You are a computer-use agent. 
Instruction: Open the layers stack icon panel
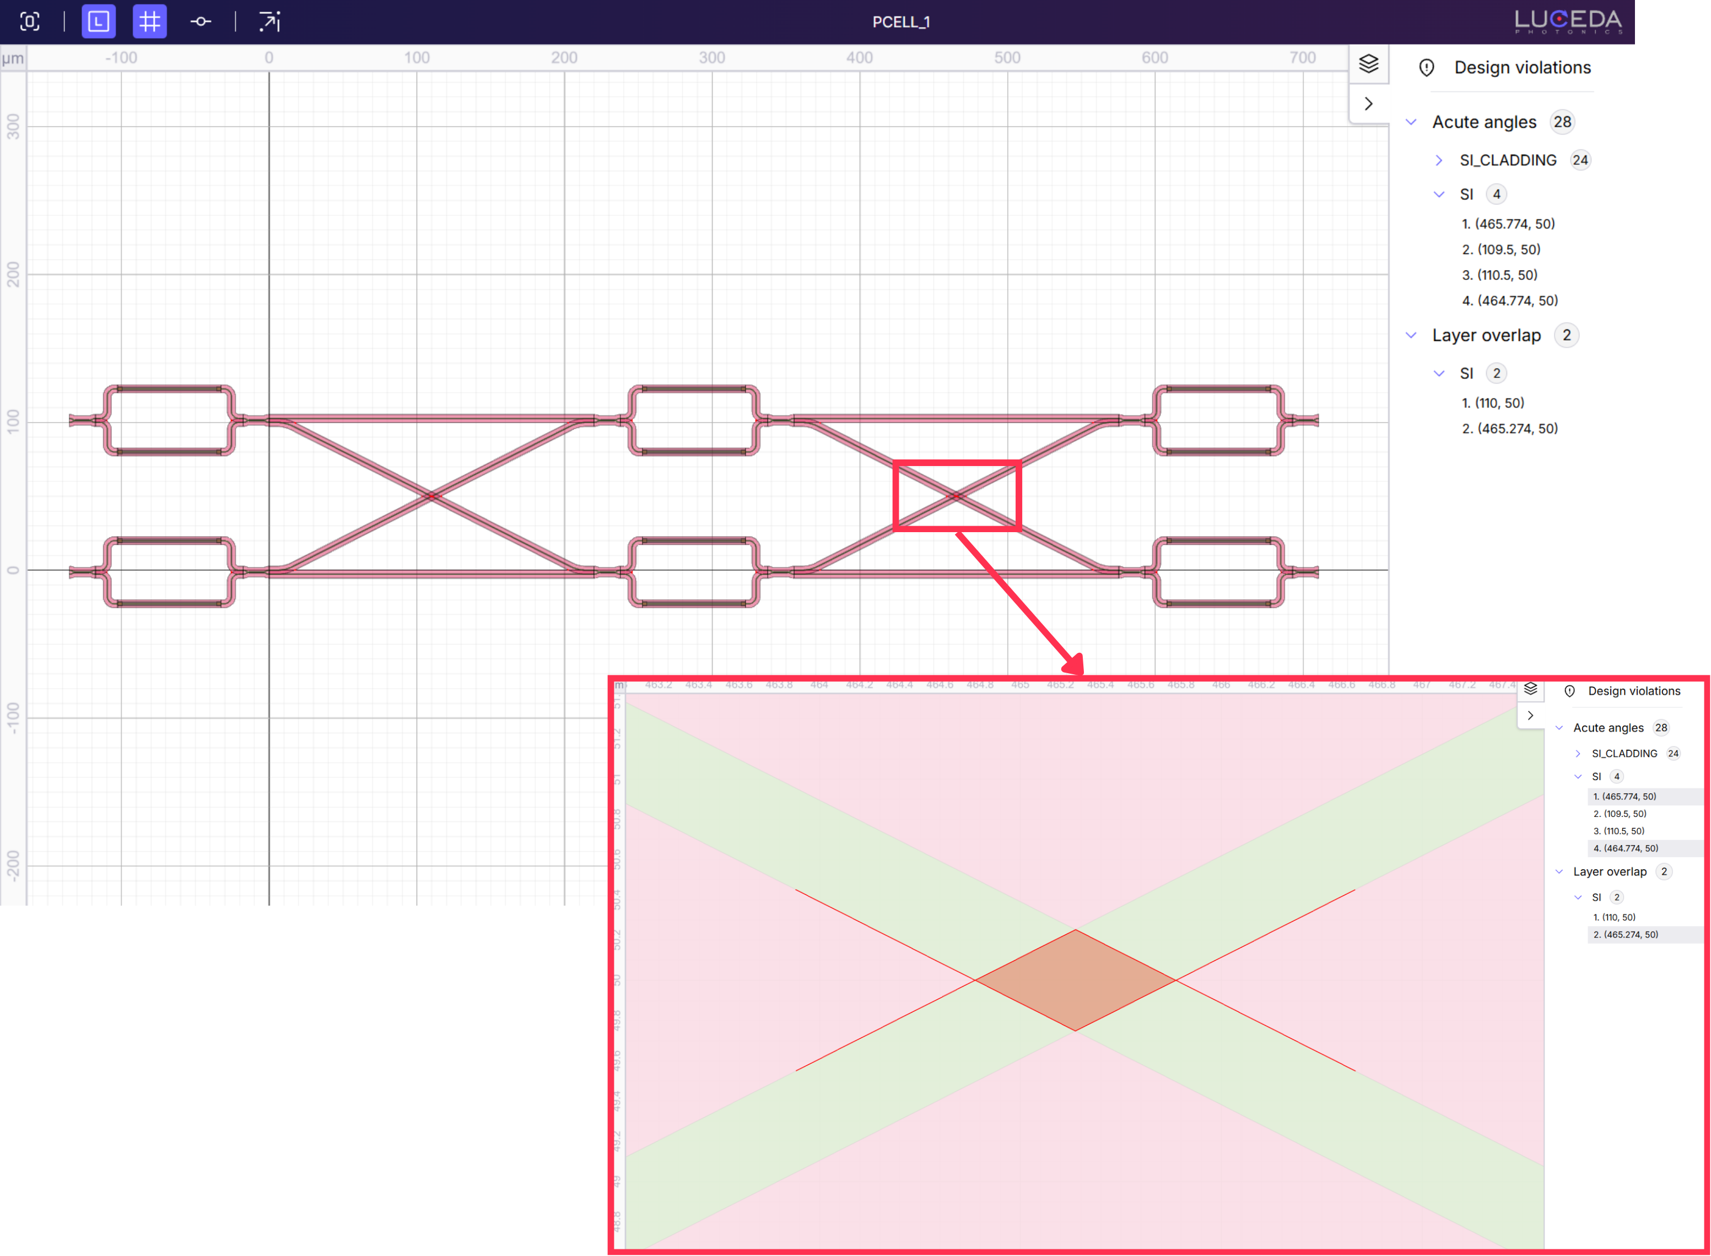pyautogui.click(x=1369, y=64)
